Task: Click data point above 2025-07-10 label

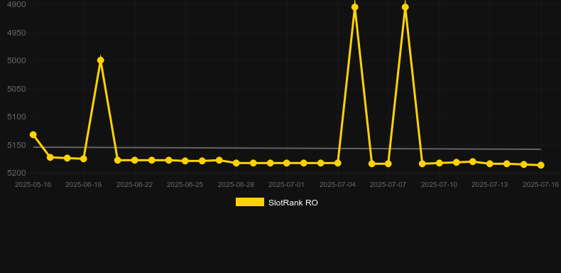Action: [440, 163]
